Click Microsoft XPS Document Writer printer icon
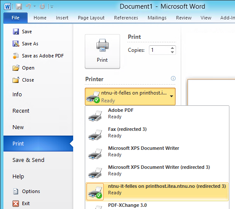235x209 pixels. click(x=95, y=154)
